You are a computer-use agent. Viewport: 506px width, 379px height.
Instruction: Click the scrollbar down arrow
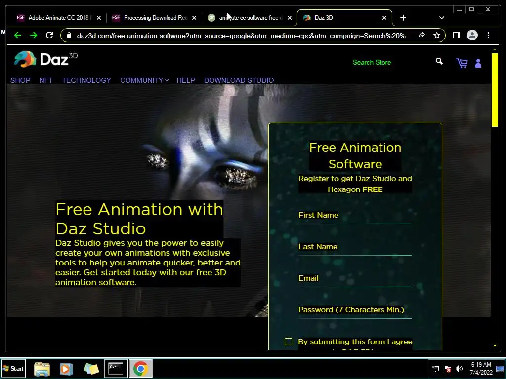coord(495,346)
